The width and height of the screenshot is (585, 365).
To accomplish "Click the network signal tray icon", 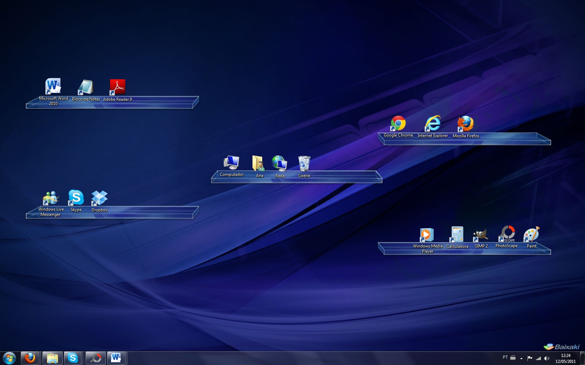I will [x=538, y=358].
